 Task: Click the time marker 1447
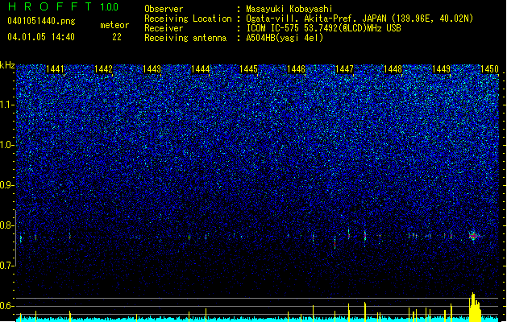click(345, 69)
